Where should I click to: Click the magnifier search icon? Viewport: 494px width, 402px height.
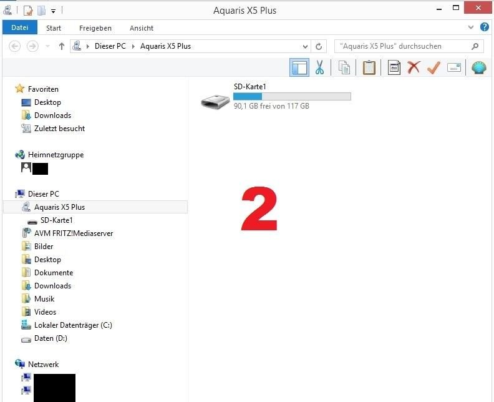tap(475, 46)
